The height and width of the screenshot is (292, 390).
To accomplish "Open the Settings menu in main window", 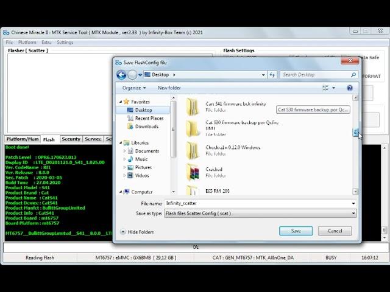I will click(65, 42).
